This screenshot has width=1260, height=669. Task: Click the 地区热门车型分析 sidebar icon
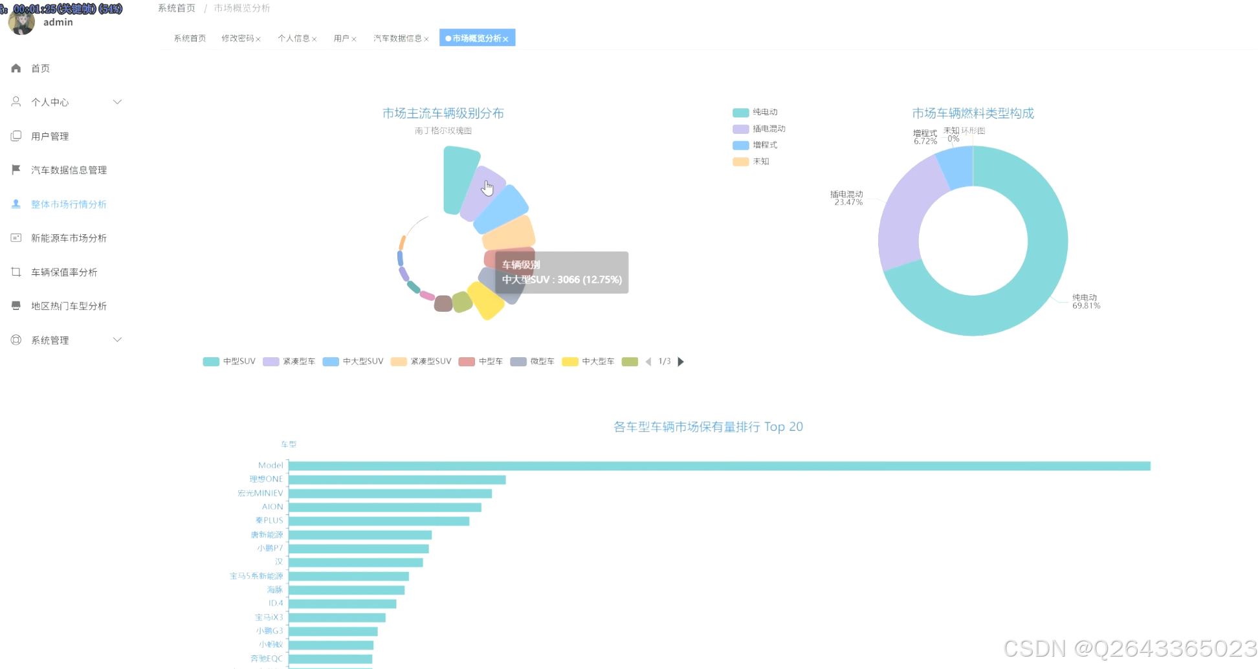click(x=16, y=305)
